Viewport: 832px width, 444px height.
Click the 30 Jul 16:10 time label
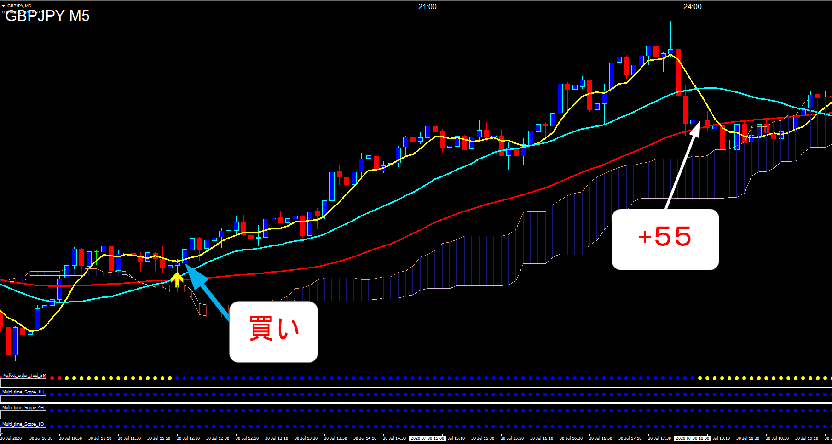coord(542,438)
